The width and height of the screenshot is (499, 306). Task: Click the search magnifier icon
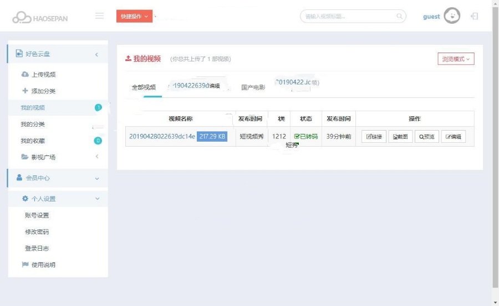click(399, 16)
